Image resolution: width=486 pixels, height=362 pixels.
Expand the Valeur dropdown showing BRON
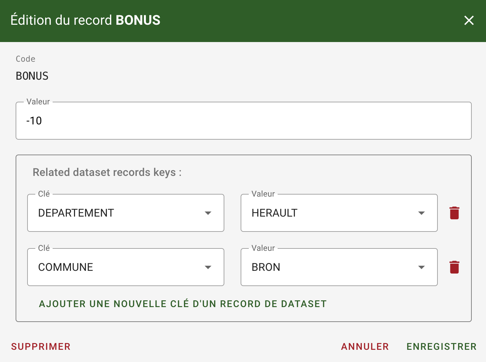pos(333,267)
